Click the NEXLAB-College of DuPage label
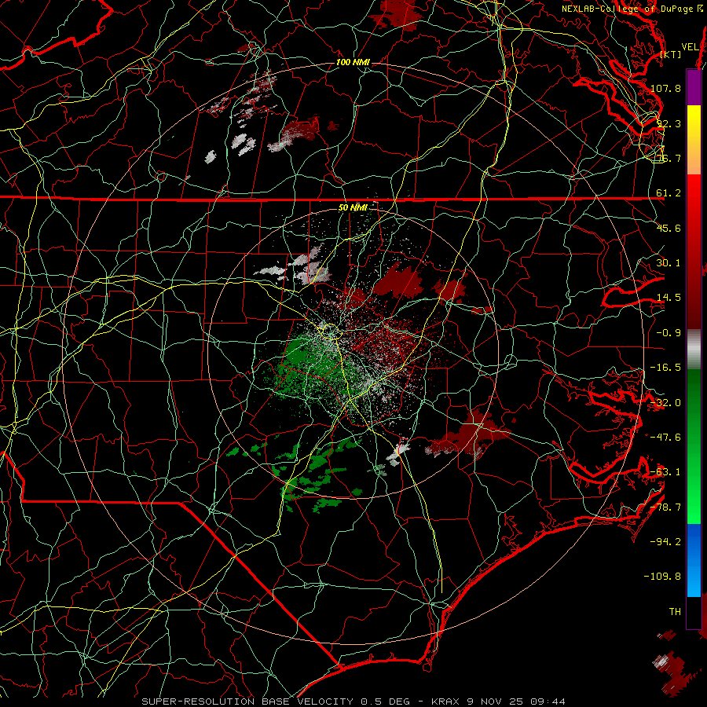 point(628,9)
